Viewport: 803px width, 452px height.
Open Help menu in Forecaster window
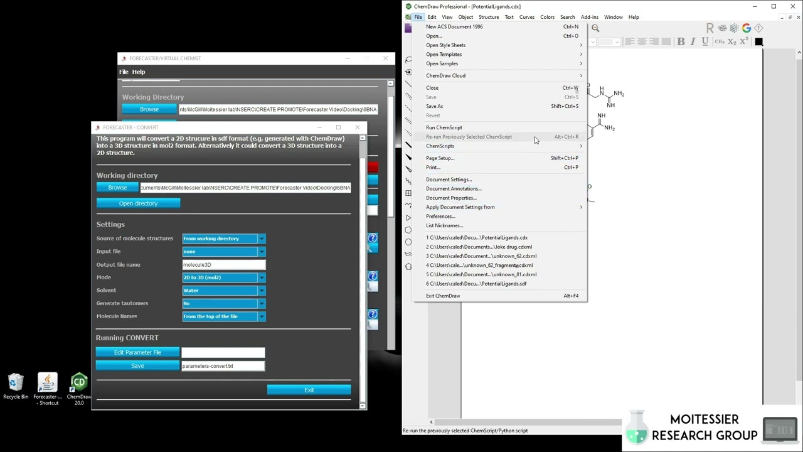click(x=139, y=72)
